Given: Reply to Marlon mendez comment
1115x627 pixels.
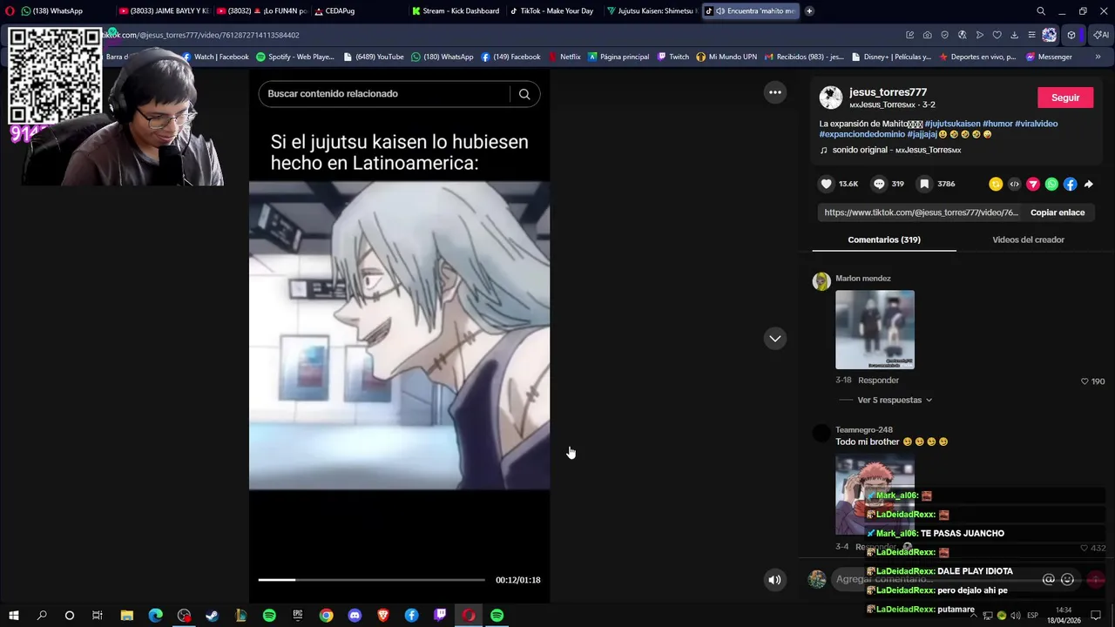Looking at the screenshot, I should [878, 381].
